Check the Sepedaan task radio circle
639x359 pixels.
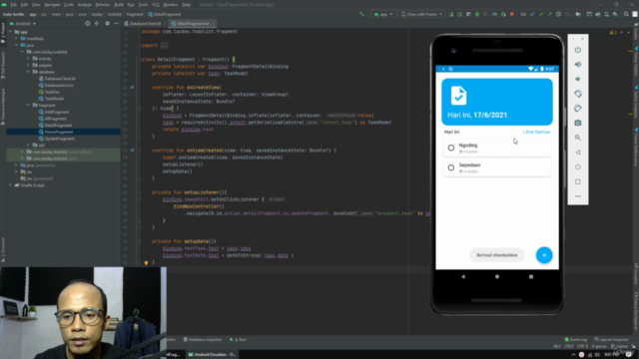click(450, 168)
